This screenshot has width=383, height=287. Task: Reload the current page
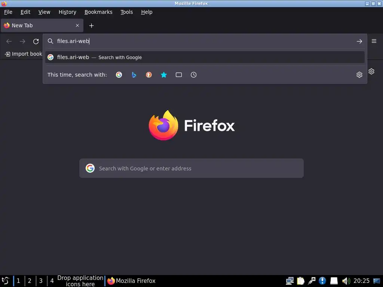36,41
